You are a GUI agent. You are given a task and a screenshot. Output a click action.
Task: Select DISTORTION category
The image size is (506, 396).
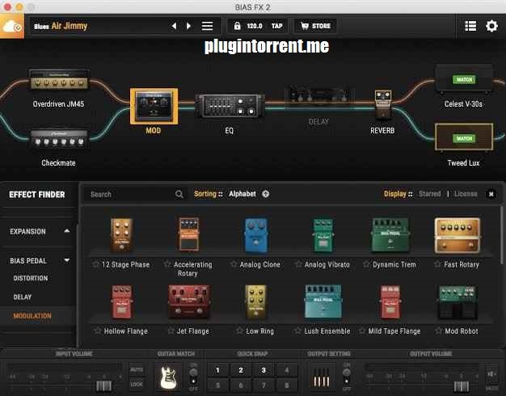(x=31, y=278)
